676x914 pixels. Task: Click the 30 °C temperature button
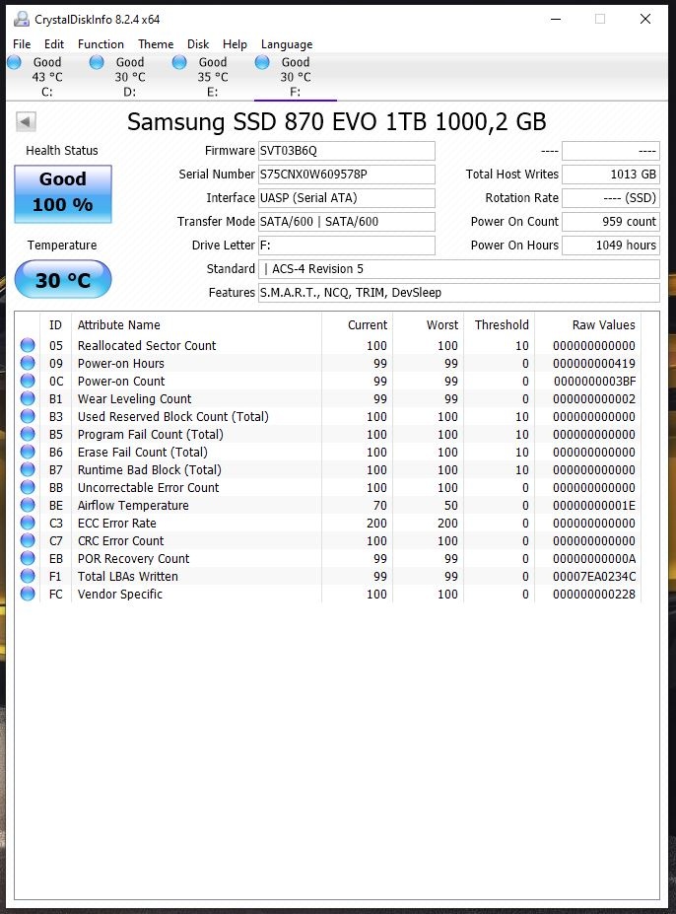tap(63, 280)
